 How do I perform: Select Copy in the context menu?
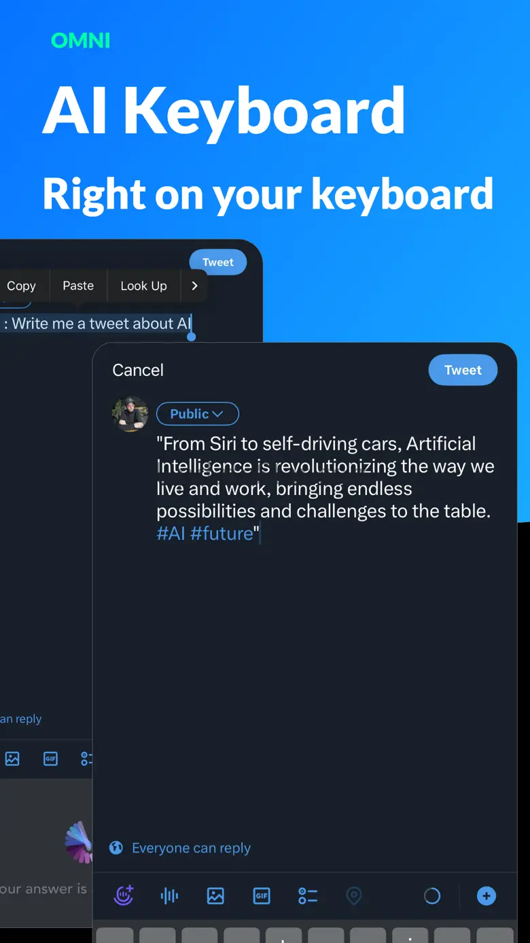tap(21, 286)
